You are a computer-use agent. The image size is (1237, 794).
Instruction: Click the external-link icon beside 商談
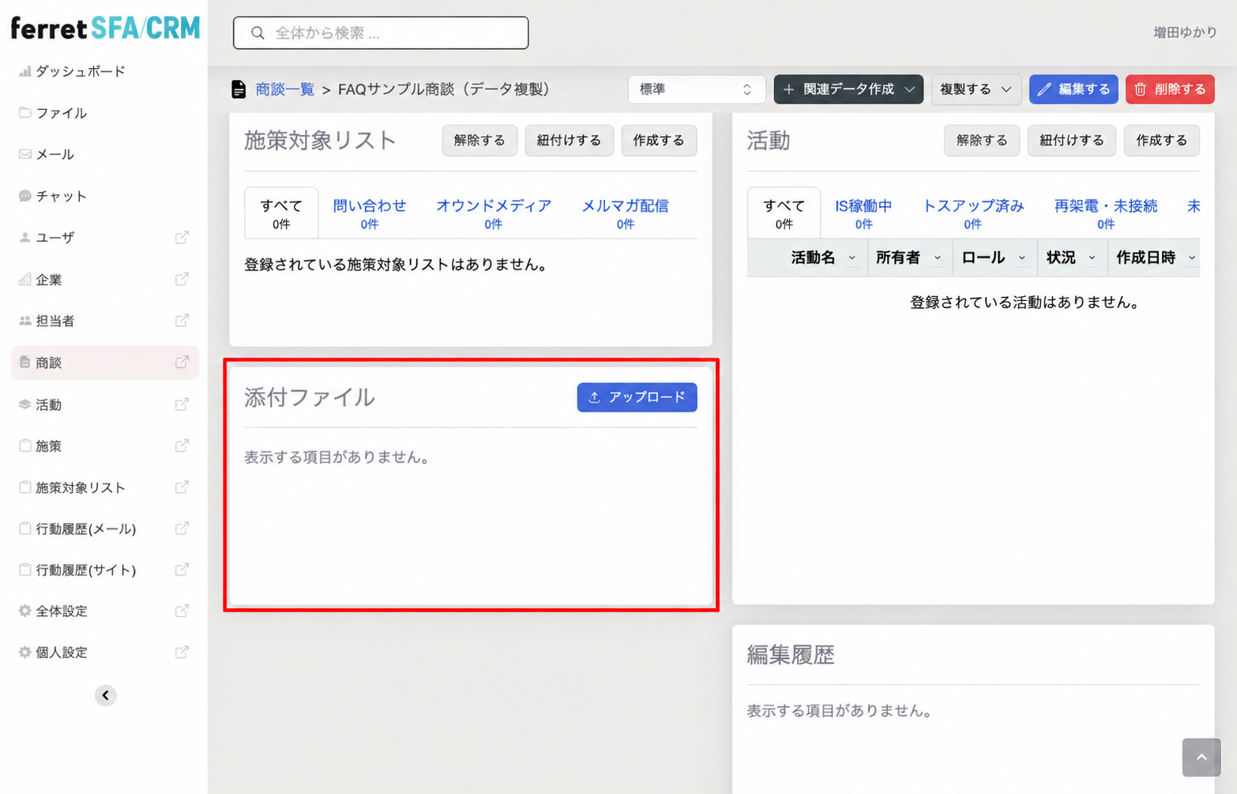[x=182, y=362]
